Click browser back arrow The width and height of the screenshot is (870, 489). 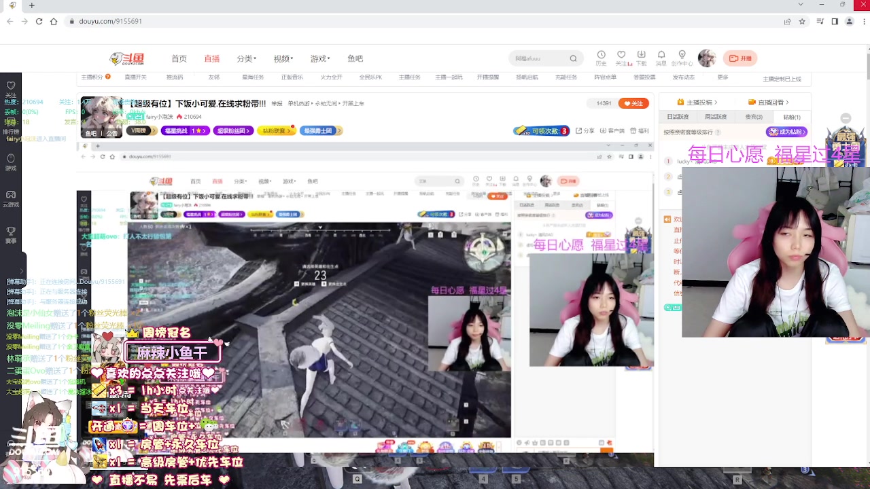(10, 21)
